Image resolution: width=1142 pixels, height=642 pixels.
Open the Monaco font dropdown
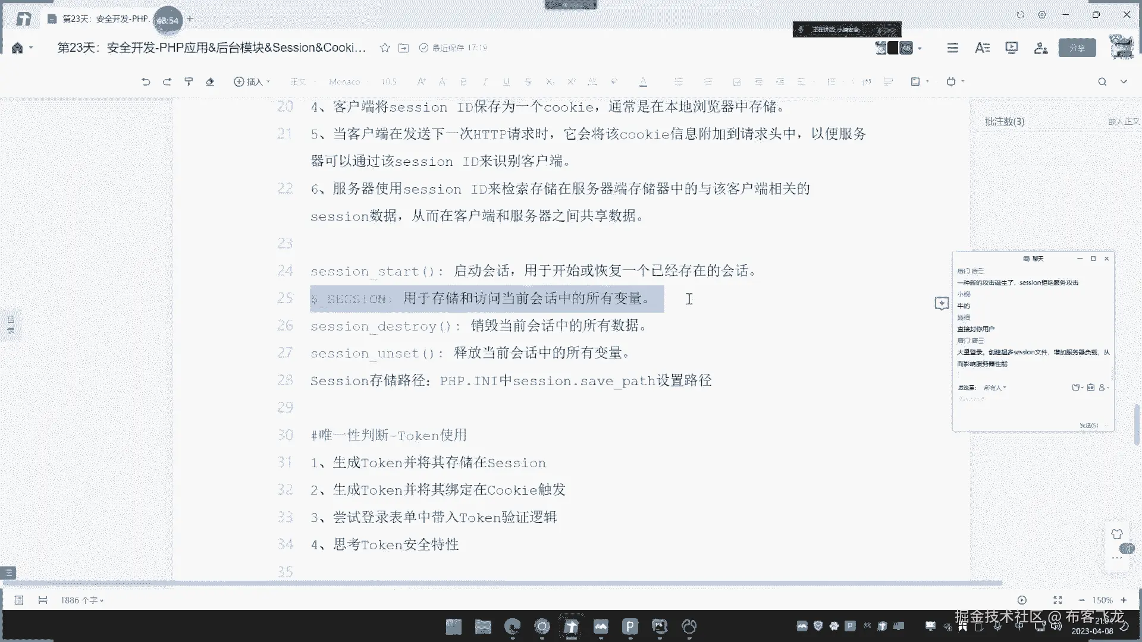click(x=345, y=81)
